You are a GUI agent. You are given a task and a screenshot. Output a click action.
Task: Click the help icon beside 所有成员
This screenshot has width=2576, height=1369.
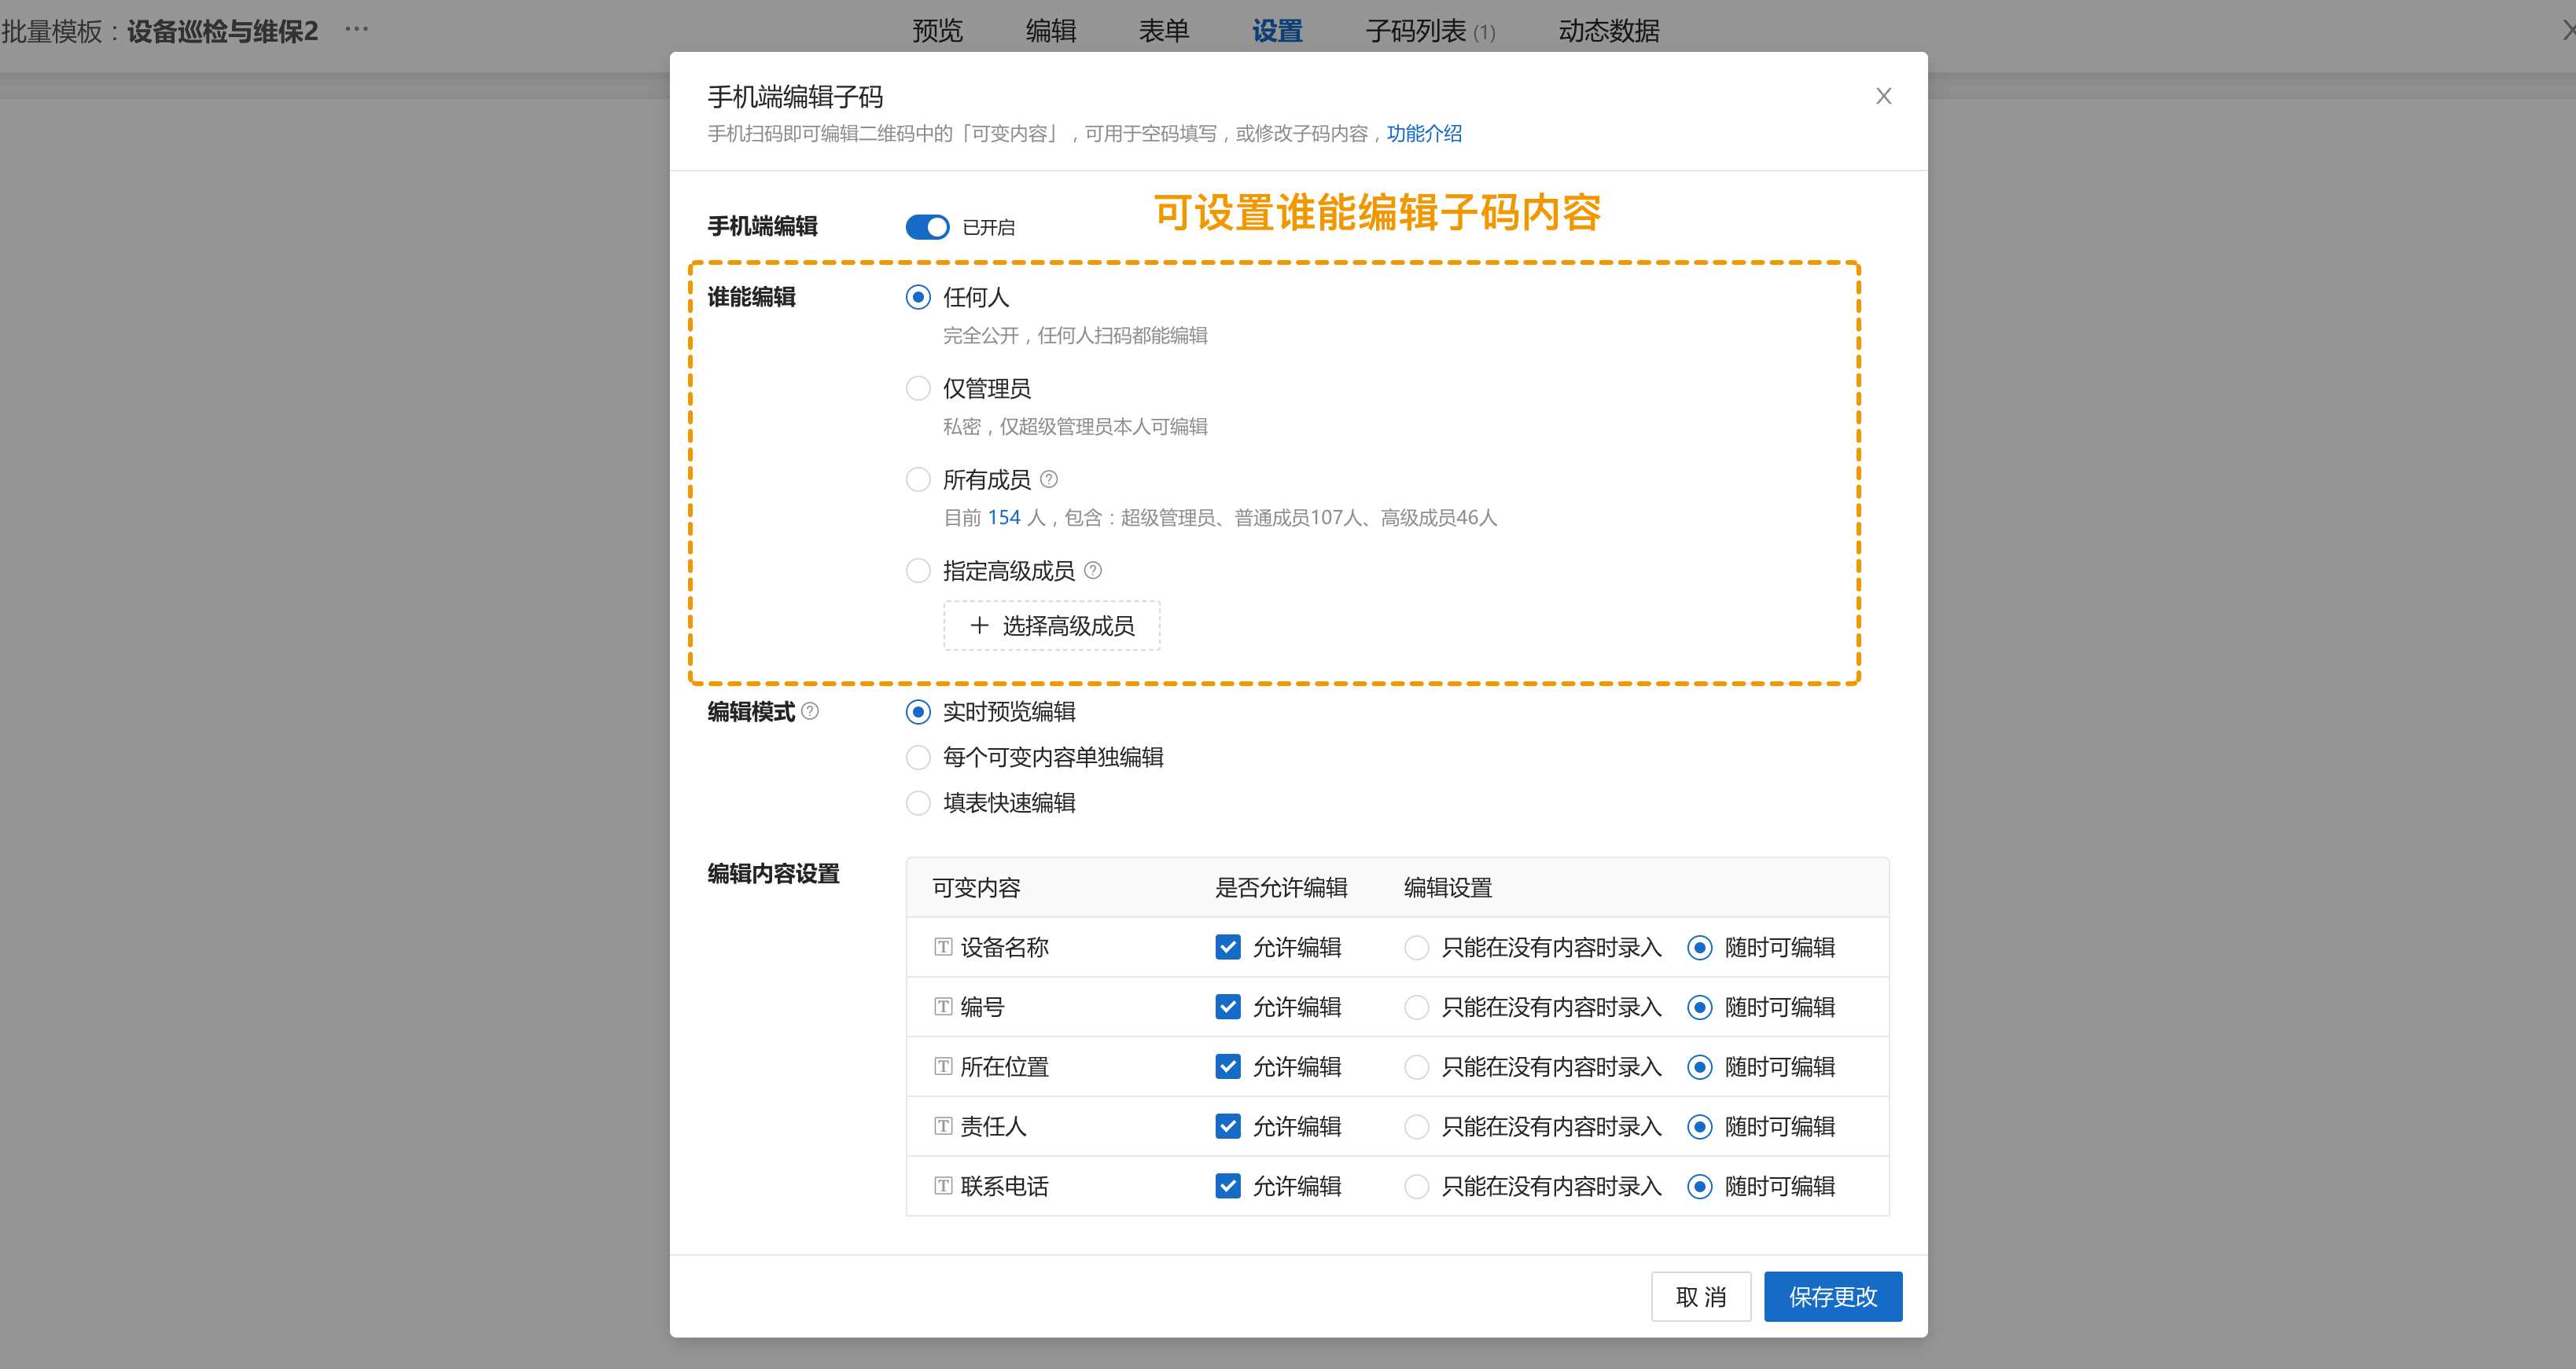1048,479
